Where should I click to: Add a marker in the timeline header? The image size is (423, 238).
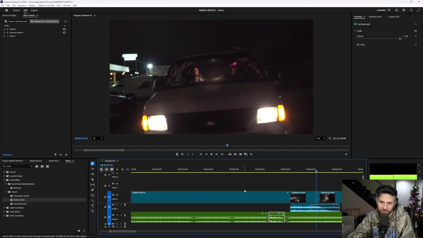coord(117,170)
